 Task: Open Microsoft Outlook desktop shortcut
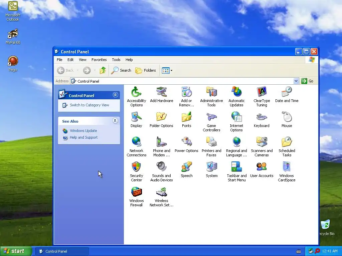13,11
